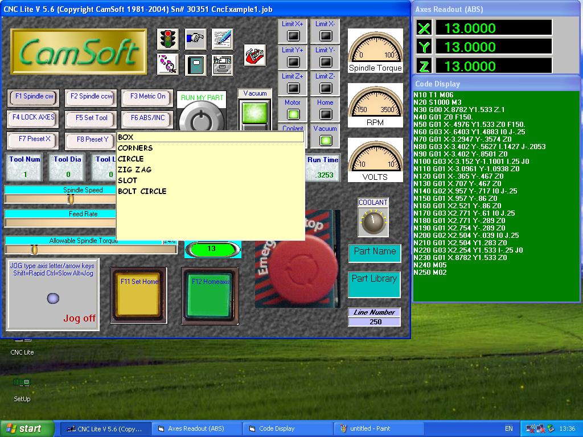Toggle the small Vacuum indicator beside Coolant
The height and width of the screenshot is (437, 583).
(x=325, y=141)
